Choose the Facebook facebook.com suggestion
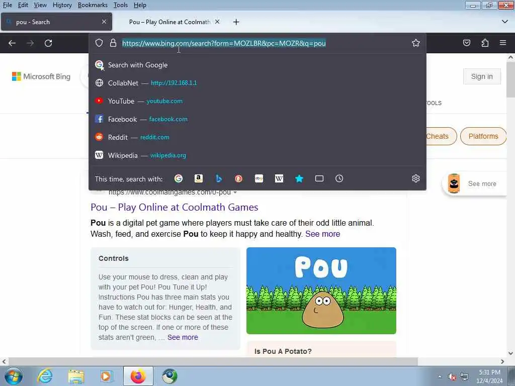The width and height of the screenshot is (515, 386). point(257,119)
